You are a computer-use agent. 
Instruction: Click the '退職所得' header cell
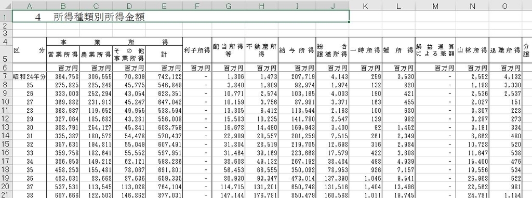(505, 50)
